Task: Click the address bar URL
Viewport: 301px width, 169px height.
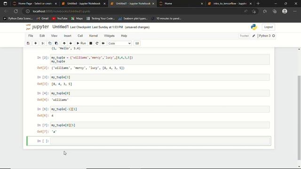Action: (x=61, y=11)
